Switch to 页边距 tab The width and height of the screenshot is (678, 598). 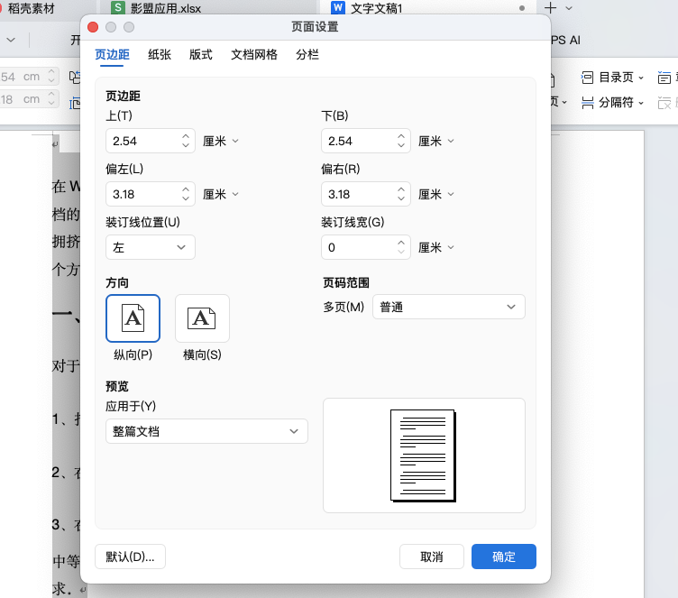pos(112,54)
